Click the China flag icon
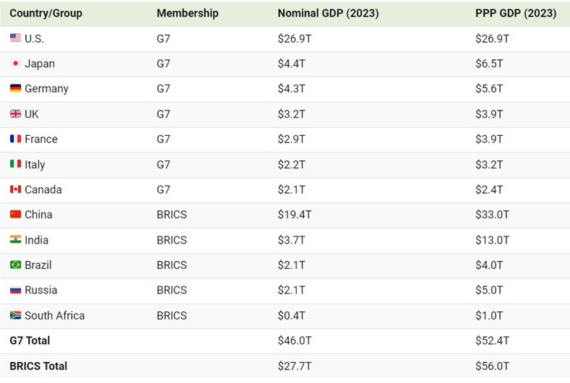 [15, 215]
